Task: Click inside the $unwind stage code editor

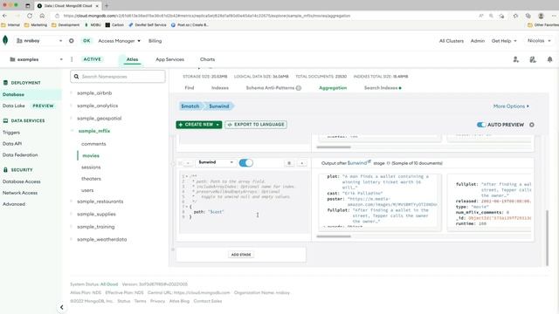Action: 245,201
